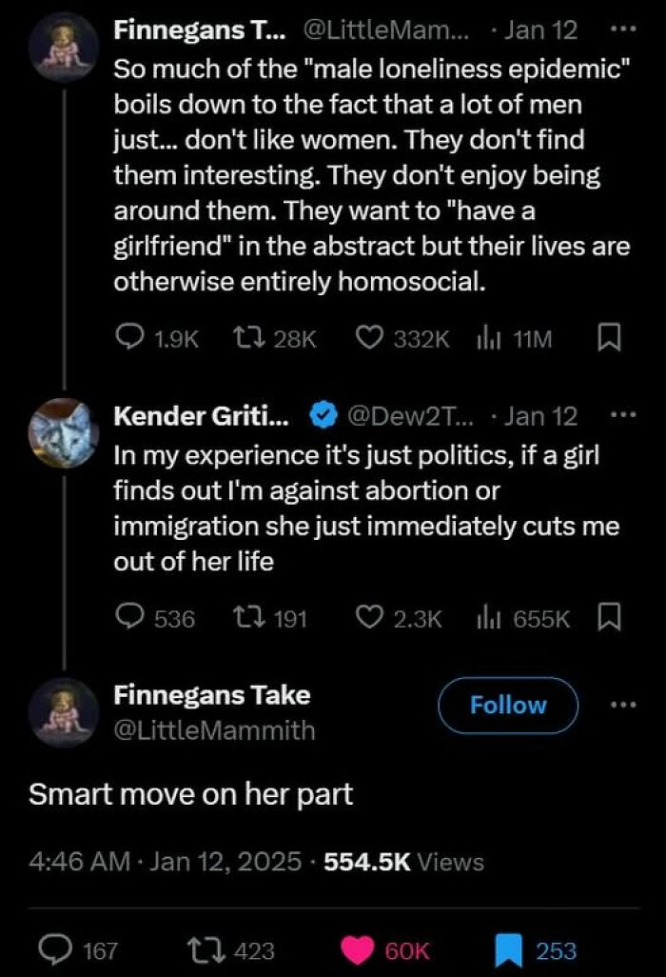Retweet the post with 28K retweets
Image resolution: width=666 pixels, height=977 pixels.
tap(247, 338)
